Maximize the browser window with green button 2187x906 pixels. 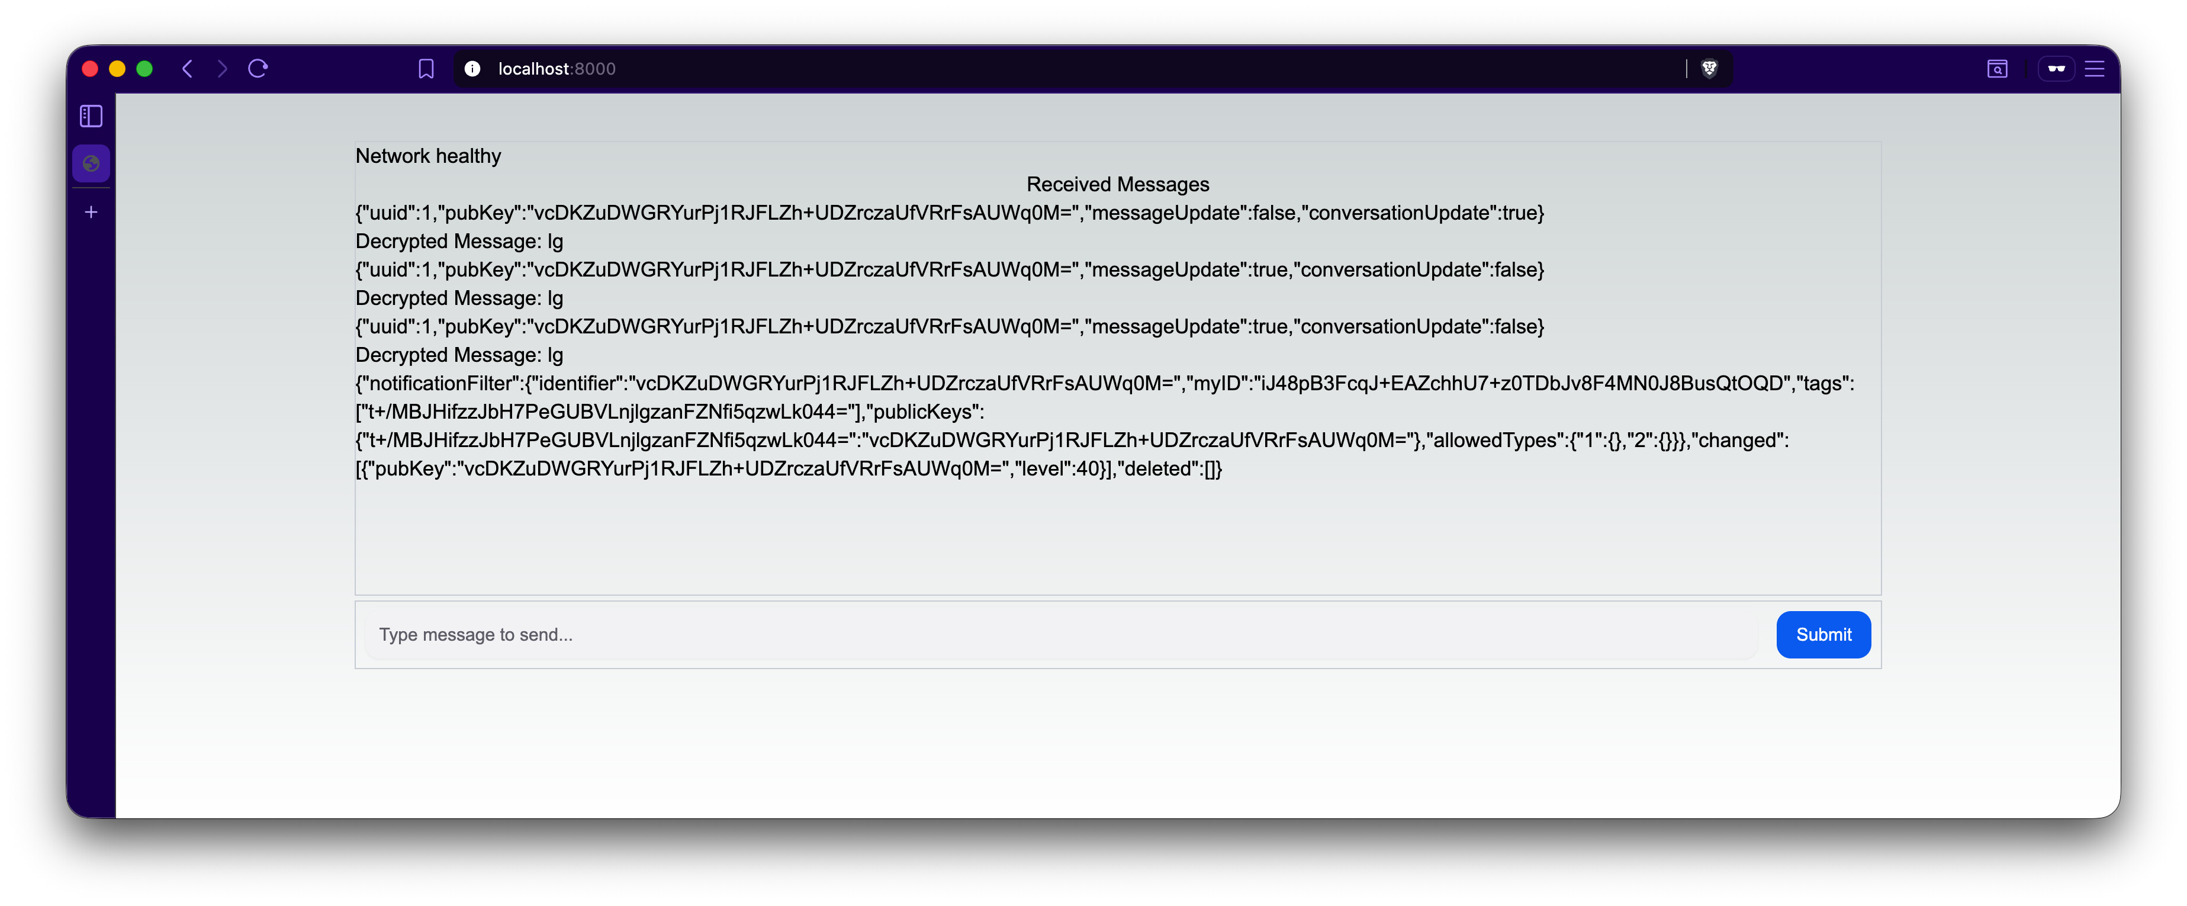[x=144, y=69]
